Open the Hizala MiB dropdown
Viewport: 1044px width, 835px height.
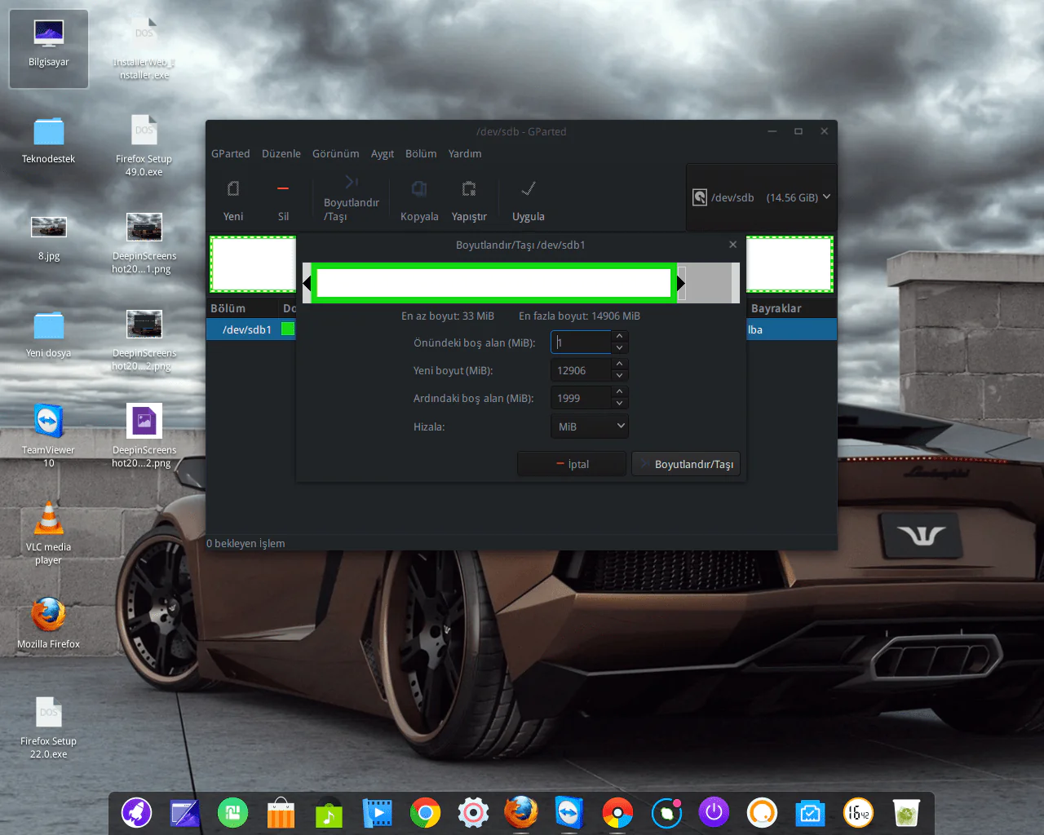[590, 426]
